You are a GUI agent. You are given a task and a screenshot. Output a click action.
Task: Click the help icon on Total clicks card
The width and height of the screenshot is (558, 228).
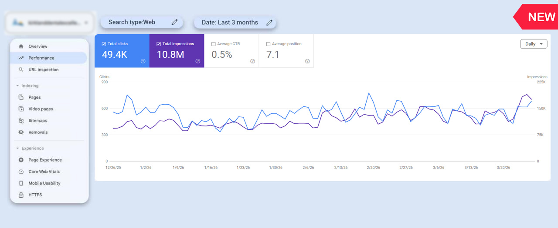143,61
